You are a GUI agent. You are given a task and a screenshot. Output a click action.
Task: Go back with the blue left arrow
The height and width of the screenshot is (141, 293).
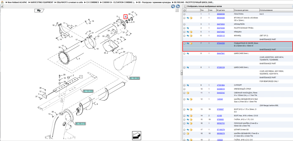click(173, 6)
